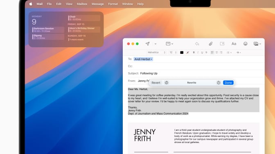Toggle strikethrough formatting

(206, 53)
